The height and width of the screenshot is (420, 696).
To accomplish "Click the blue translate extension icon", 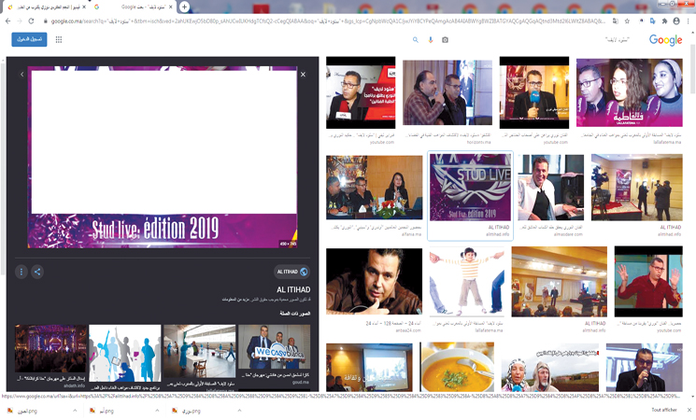I will (652, 21).
